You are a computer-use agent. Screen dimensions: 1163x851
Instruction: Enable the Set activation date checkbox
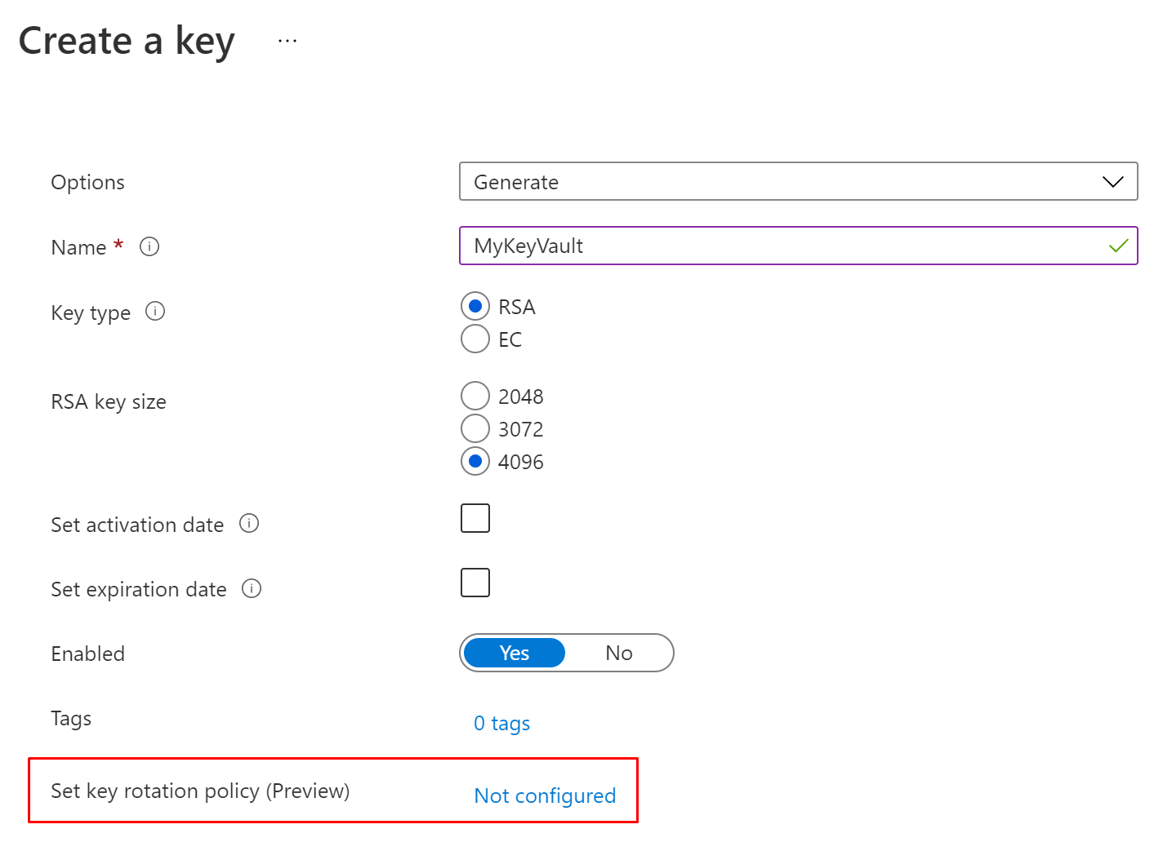click(x=475, y=518)
